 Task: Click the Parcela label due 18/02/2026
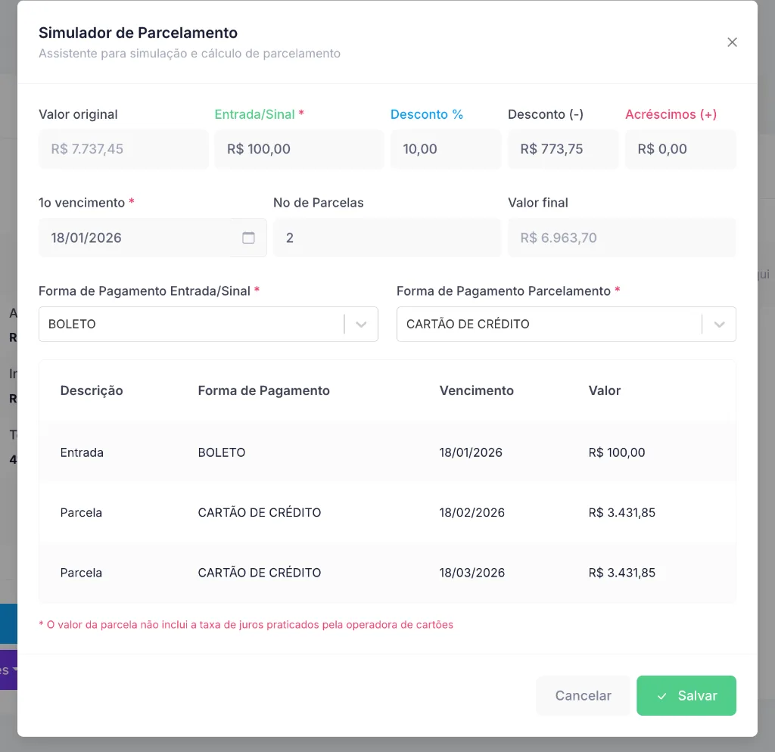point(81,513)
